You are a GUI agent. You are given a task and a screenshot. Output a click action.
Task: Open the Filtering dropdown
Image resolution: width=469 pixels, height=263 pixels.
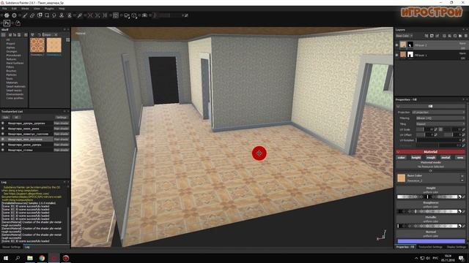[x=440, y=118]
